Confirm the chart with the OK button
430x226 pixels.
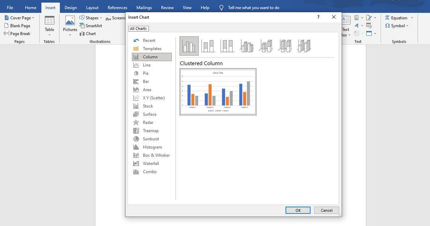pos(298,210)
